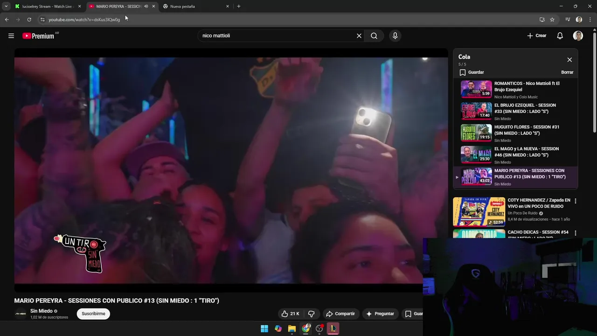
Task: Dislike the video
Action: coord(311,314)
